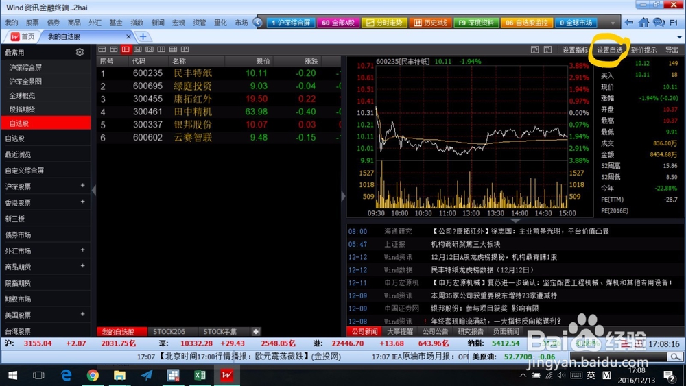Collapse sidebar with left splitter arrow
686x386 pixels.
coord(93,190)
